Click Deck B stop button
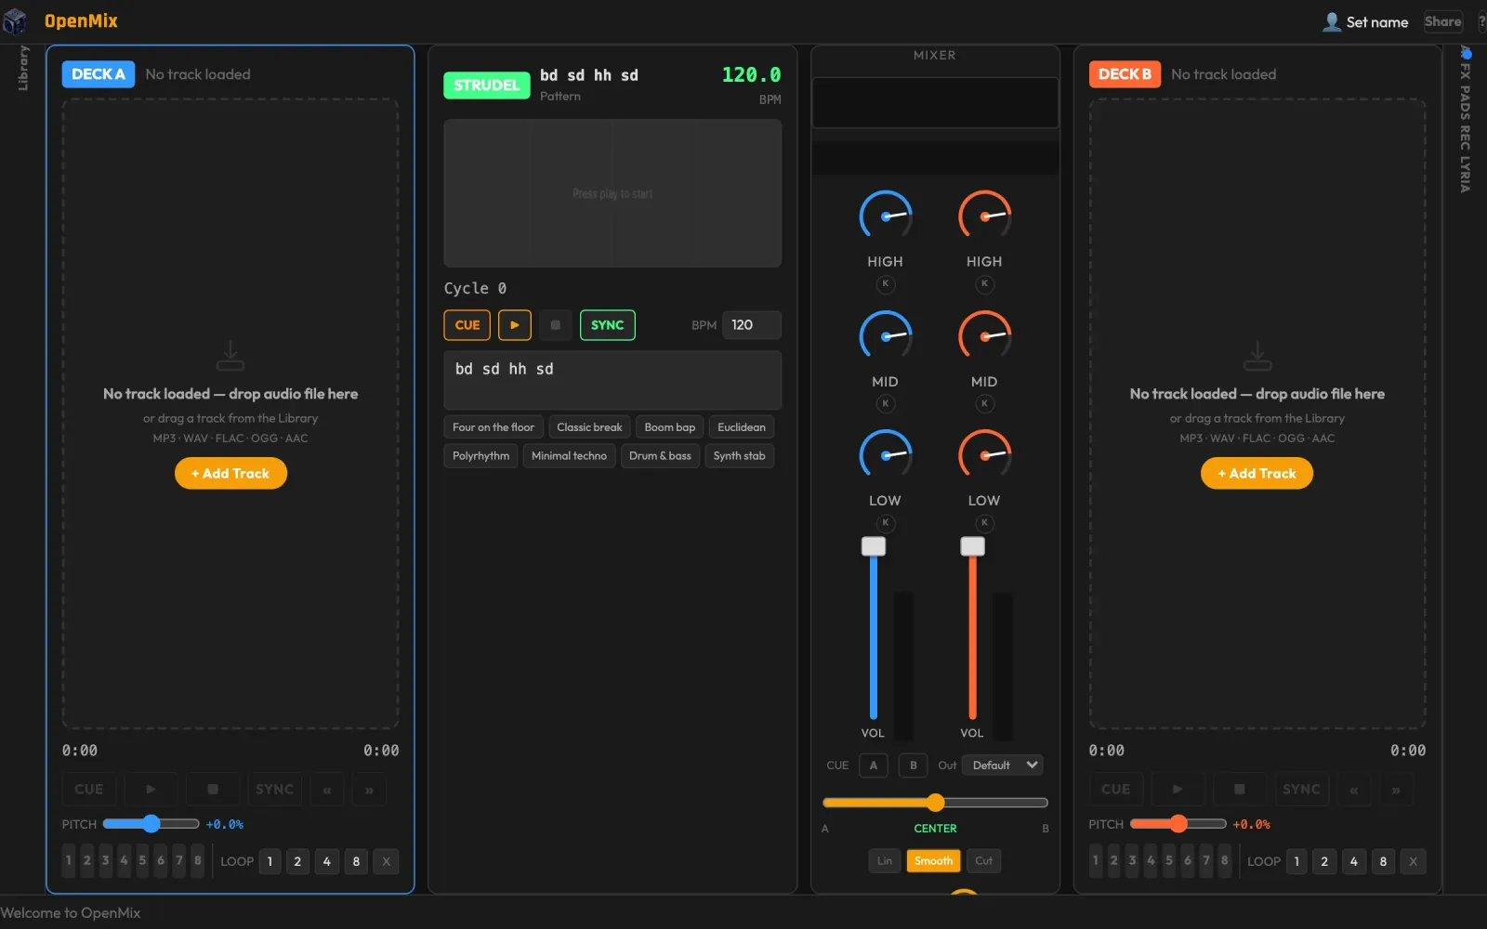The image size is (1487, 929). coord(1240,790)
